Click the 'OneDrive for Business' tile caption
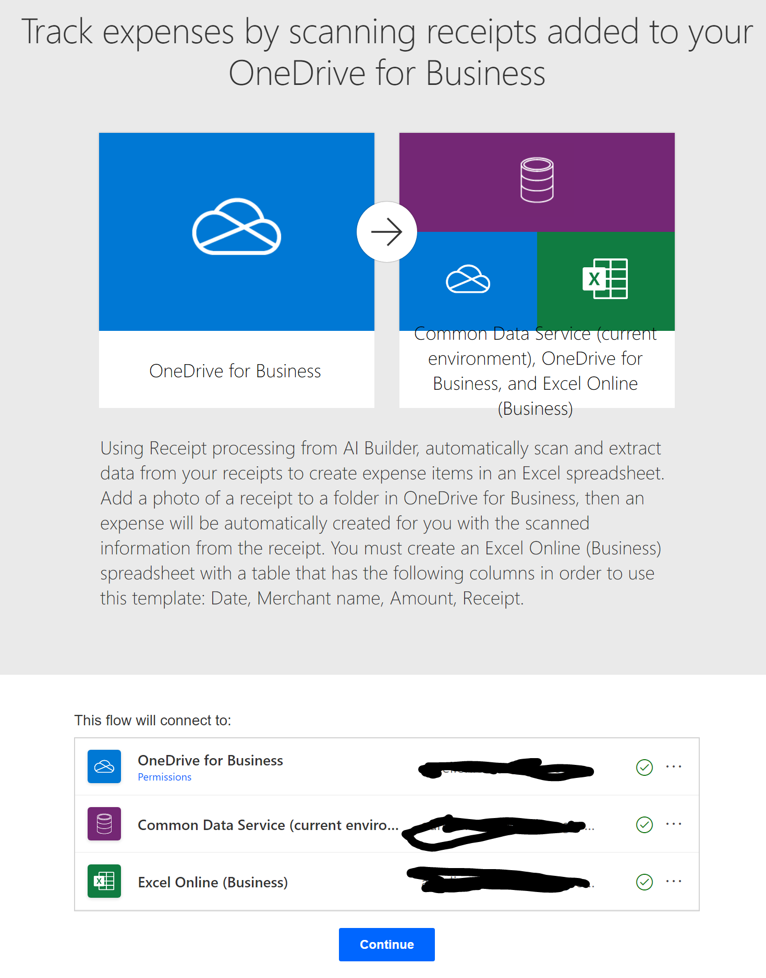This screenshot has height=978, width=766. (235, 371)
